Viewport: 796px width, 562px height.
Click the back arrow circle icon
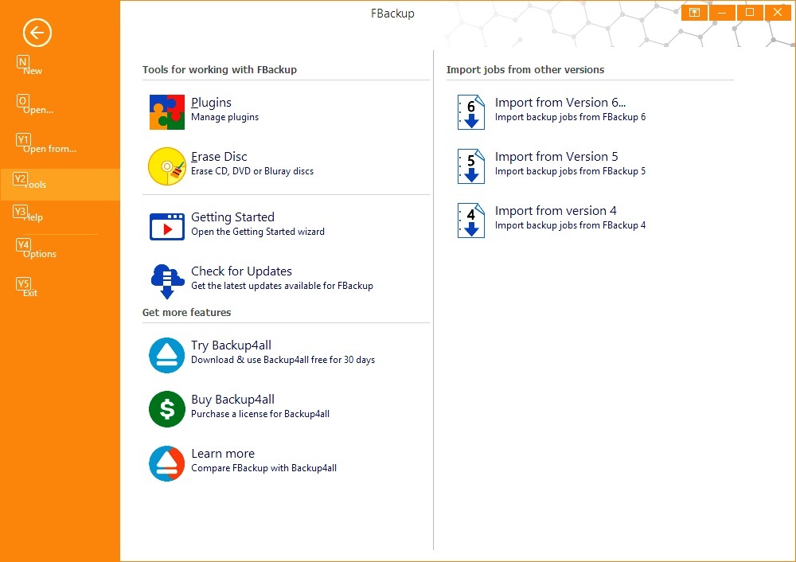tap(37, 33)
